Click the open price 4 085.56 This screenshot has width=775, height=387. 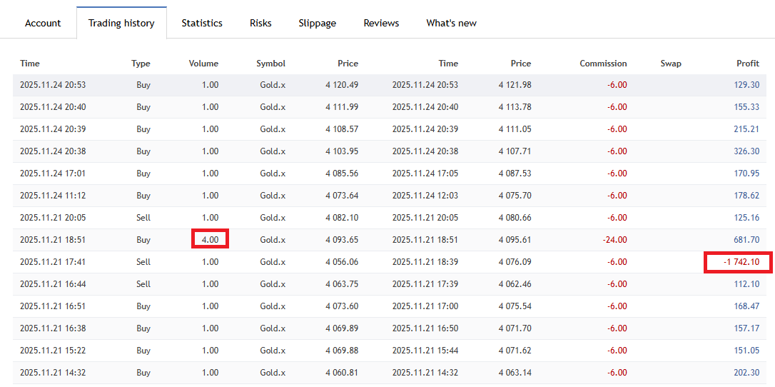pyautogui.click(x=342, y=174)
